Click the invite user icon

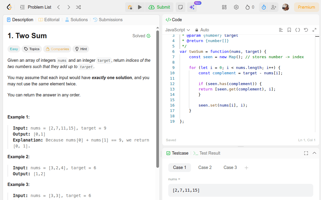(x=274, y=7)
